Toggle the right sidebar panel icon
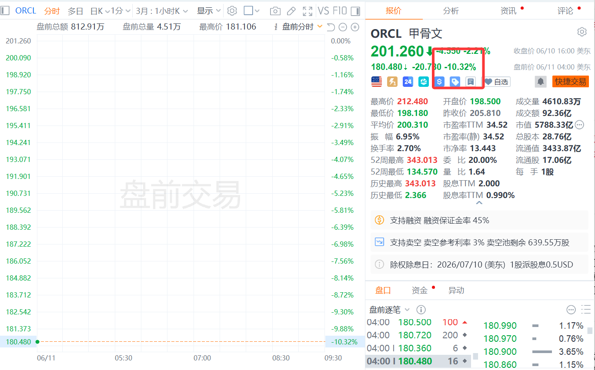The height and width of the screenshot is (370, 595). (x=355, y=11)
